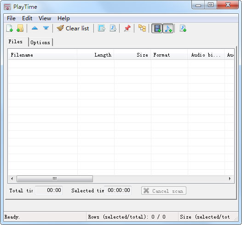Click the export playlist music-page icon
Viewport: 242px width, 225px height.
(113, 28)
